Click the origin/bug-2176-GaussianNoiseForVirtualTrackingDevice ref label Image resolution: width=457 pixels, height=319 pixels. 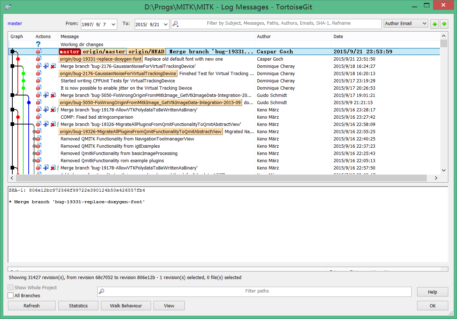(118, 73)
